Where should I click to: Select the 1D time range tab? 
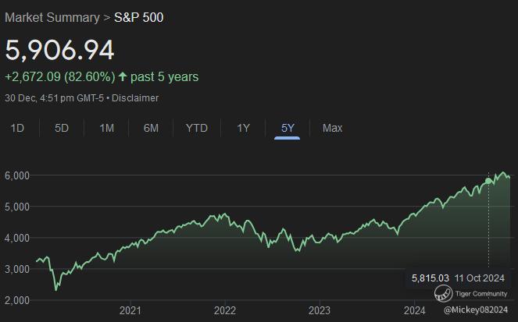coord(17,128)
